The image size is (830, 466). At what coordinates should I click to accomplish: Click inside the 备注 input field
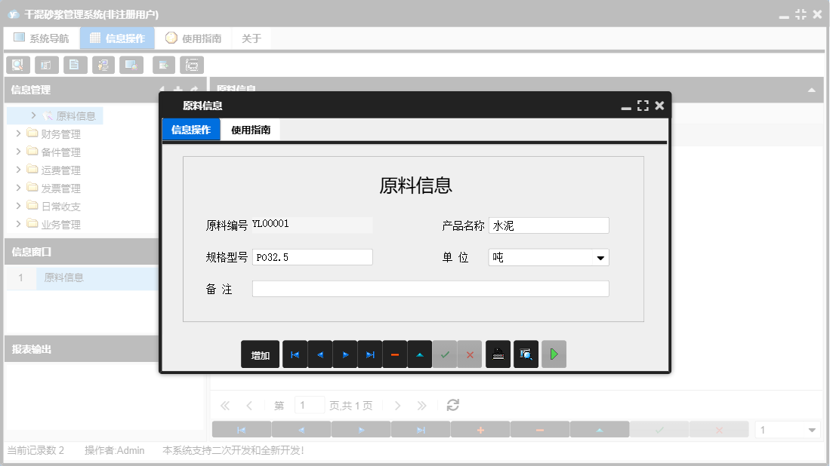click(430, 288)
